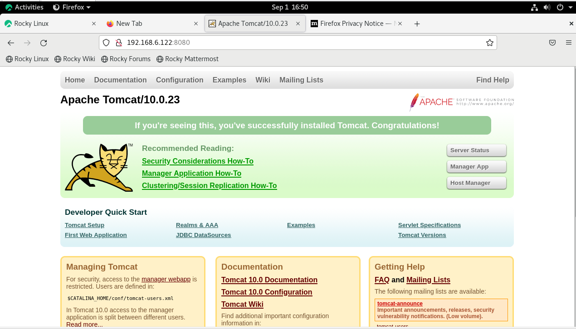Viewport: 576px width, 329px height.
Task: Open Examples in the Tomcat navigation bar
Action: click(x=229, y=80)
